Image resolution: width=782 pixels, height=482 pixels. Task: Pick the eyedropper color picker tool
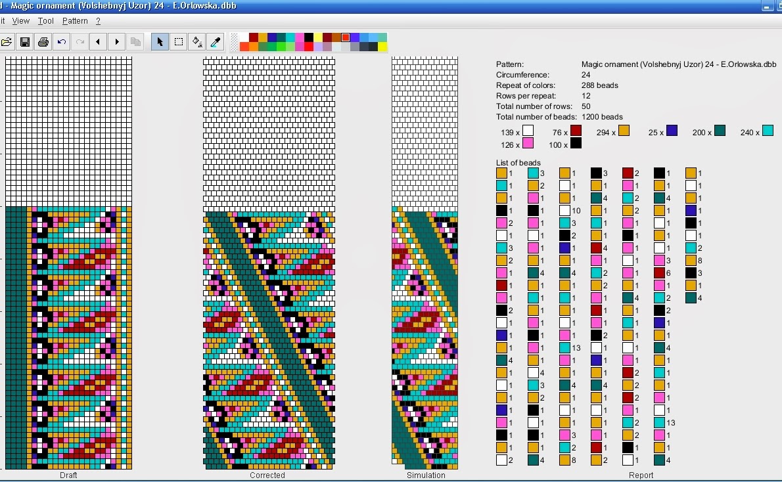(x=215, y=42)
